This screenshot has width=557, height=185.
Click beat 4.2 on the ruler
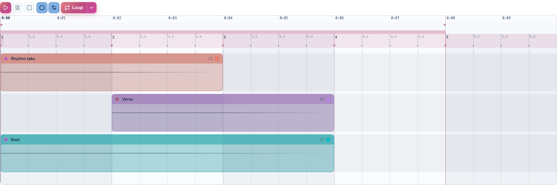pos(366,37)
